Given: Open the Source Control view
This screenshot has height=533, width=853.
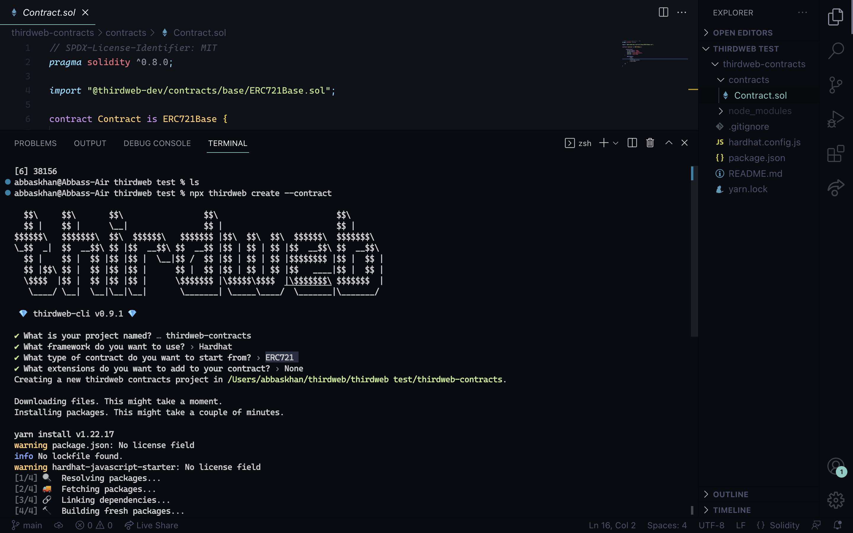Looking at the screenshot, I should 835,85.
